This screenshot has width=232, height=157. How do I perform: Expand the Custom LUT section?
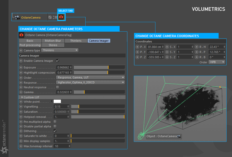22,97
